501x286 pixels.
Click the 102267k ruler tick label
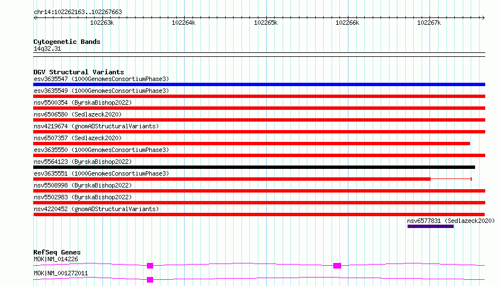click(429, 23)
